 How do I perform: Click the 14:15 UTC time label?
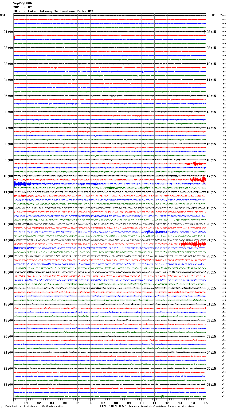coord(211,128)
